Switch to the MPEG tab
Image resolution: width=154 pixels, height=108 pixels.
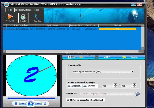click(104, 57)
